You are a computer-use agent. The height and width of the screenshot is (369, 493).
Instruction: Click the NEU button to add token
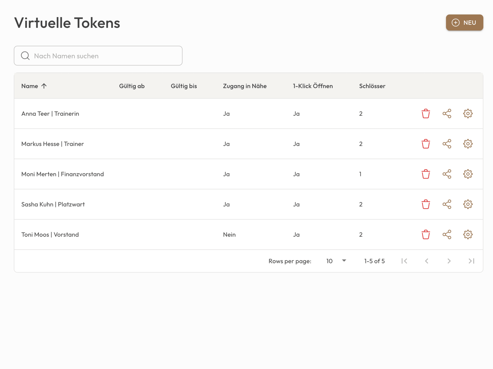click(x=464, y=23)
